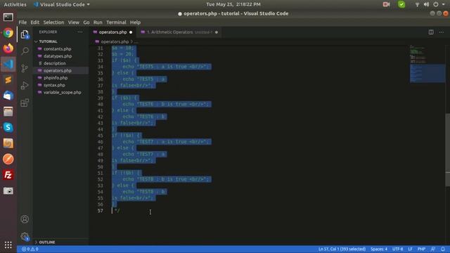Click Spaces: 4 indentation setting

tap(379, 249)
